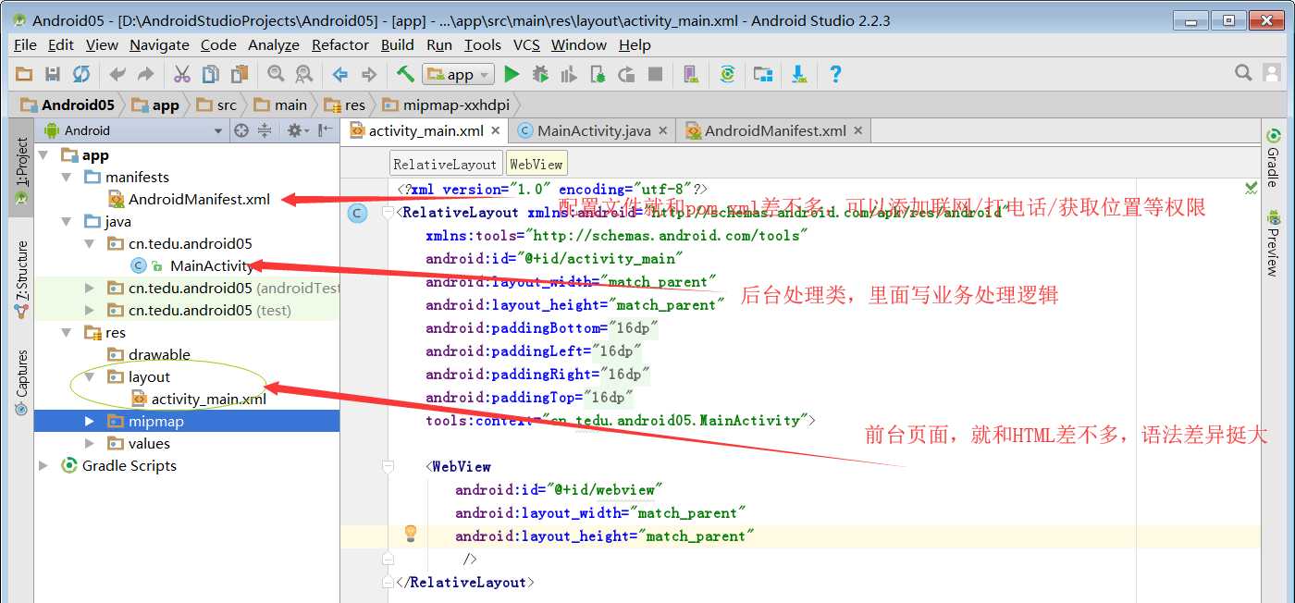1295x603 pixels.
Task: Close the activity_main.xml tab
Action: [496, 131]
